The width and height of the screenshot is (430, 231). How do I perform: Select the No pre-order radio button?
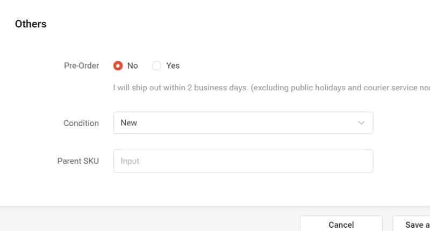tap(118, 66)
